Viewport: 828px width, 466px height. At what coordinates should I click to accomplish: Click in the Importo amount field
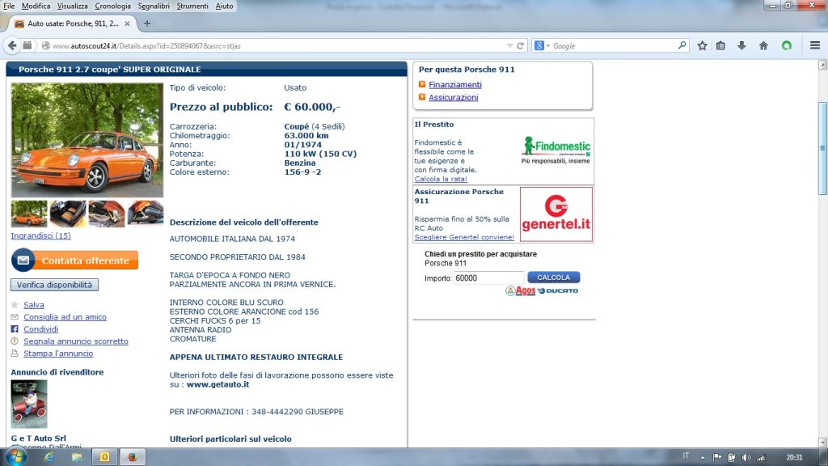[x=488, y=278]
